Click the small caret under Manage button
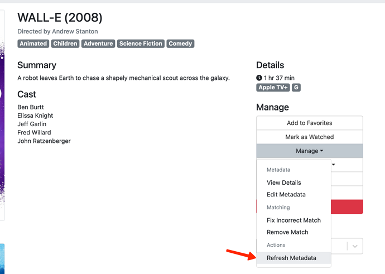The image size is (385, 274). [334, 165]
